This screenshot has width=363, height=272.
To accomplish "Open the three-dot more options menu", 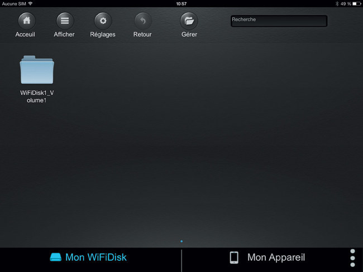I will [352, 258].
